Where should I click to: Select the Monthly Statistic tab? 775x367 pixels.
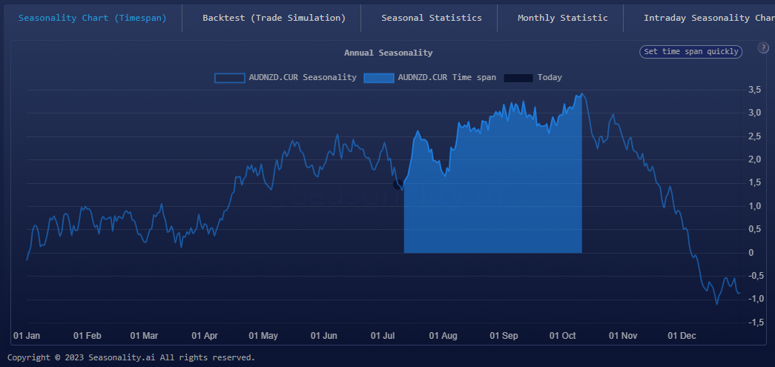[x=562, y=18]
